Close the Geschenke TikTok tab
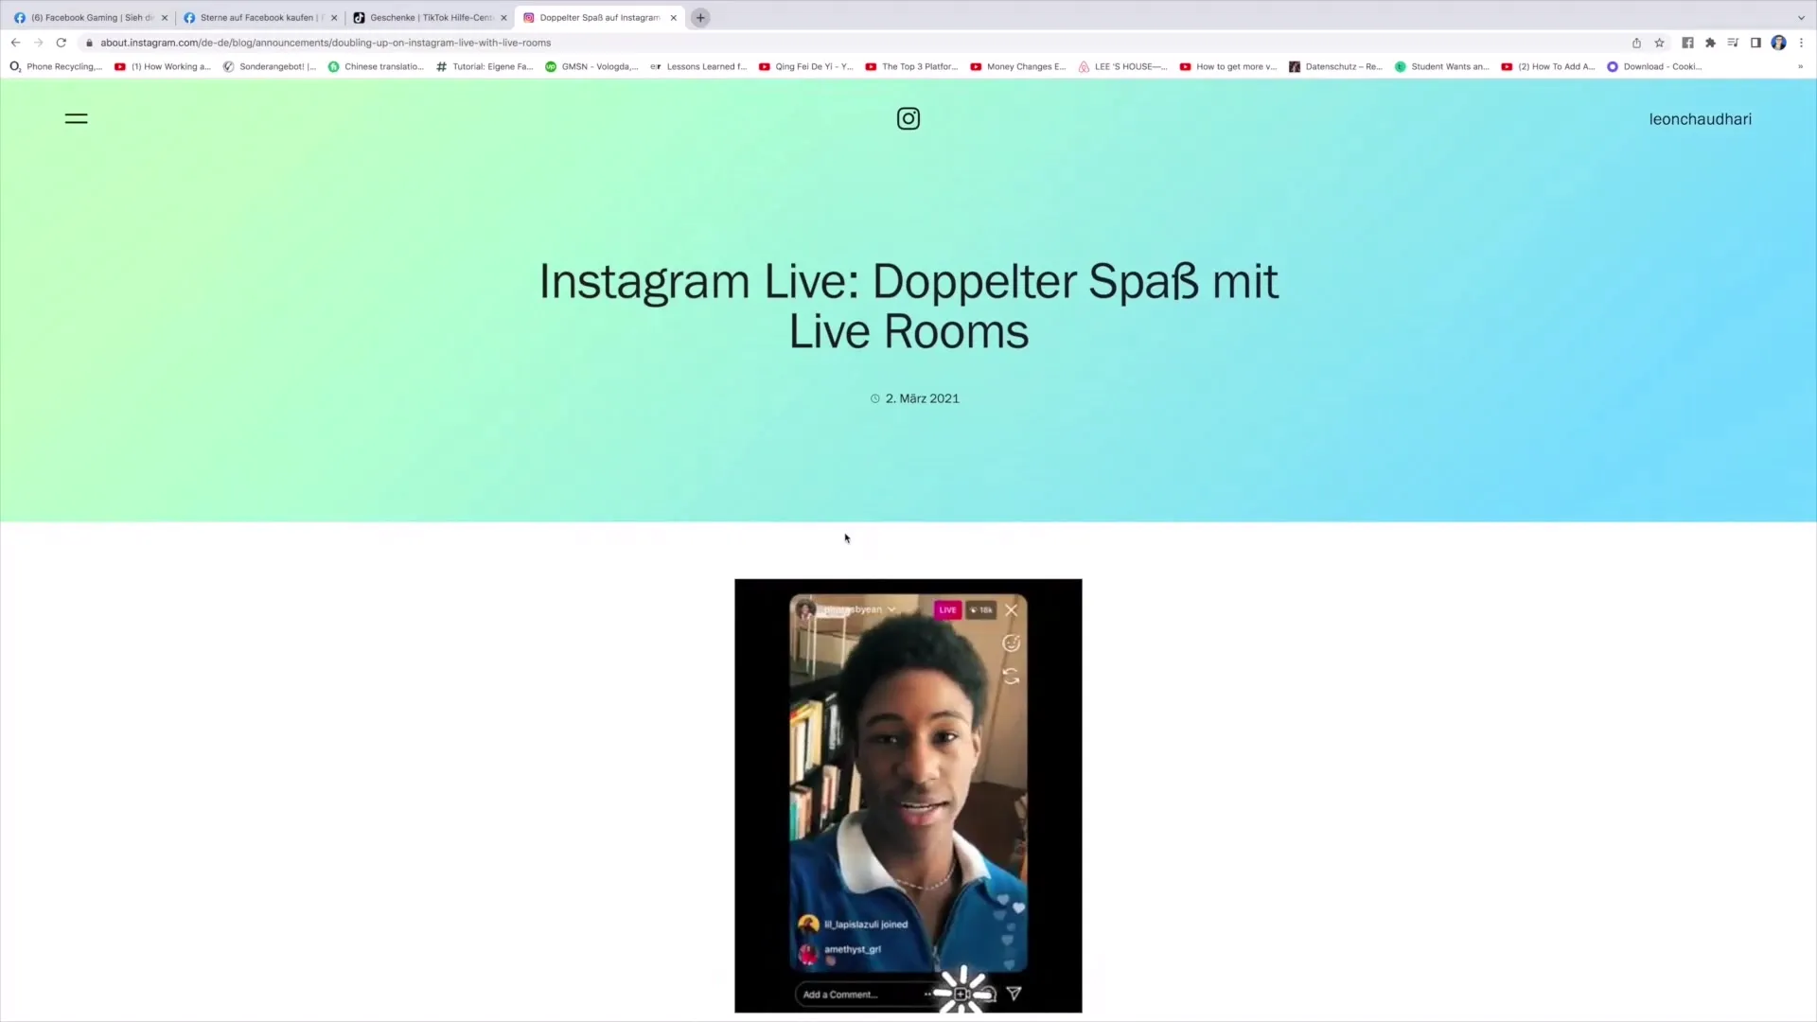This screenshot has height=1022, width=1817. coord(503,18)
